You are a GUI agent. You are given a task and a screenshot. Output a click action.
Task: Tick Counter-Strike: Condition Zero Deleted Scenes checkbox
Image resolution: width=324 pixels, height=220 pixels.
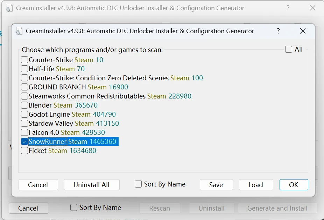point(24,78)
